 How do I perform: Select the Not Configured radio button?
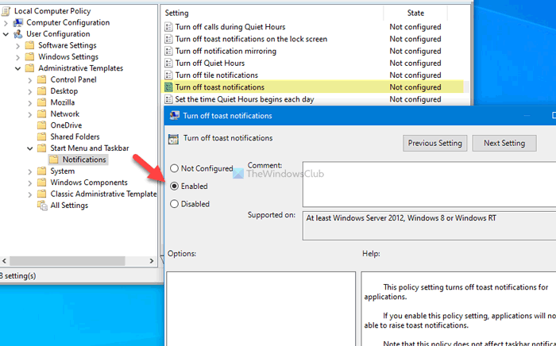click(x=174, y=168)
